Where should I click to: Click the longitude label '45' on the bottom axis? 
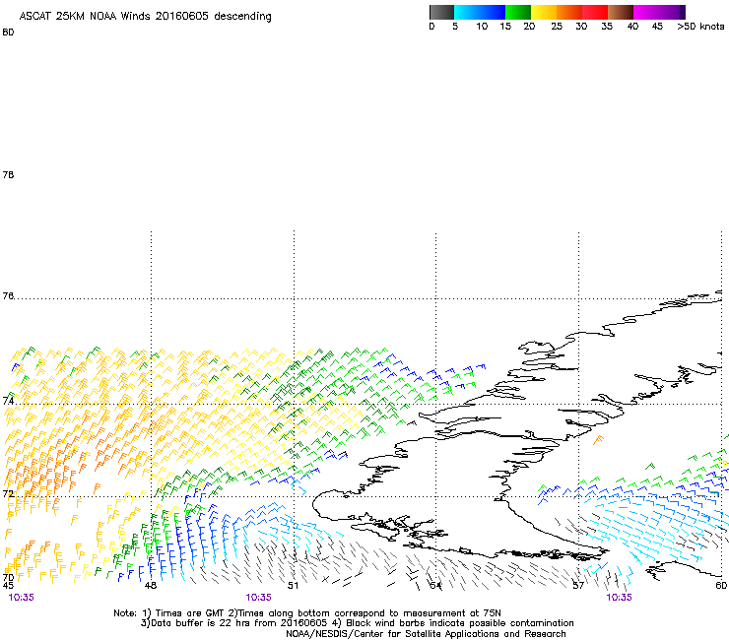(8, 586)
